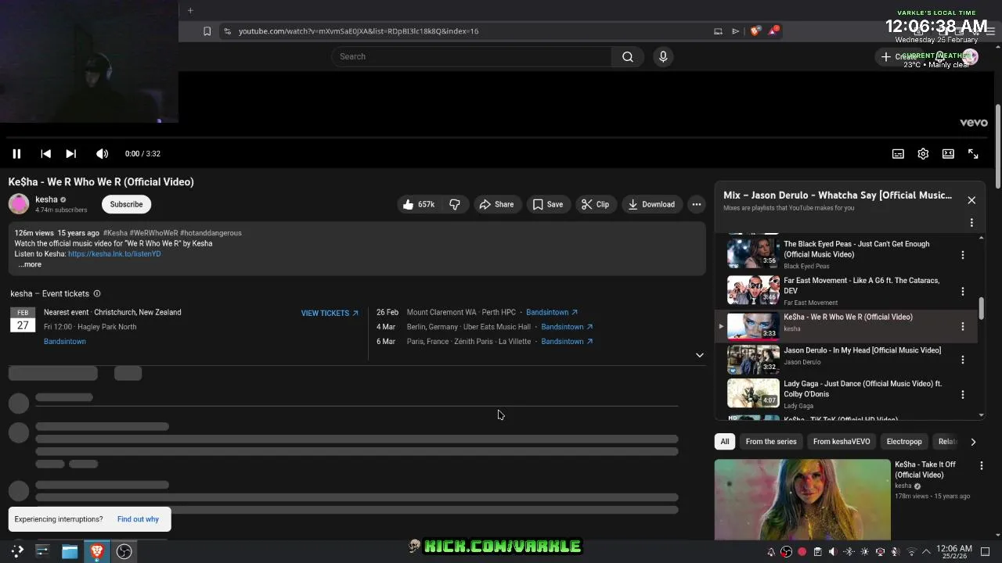Open Mix playlist options three-dot menu
This screenshot has height=563, width=1002.
pos(971,223)
